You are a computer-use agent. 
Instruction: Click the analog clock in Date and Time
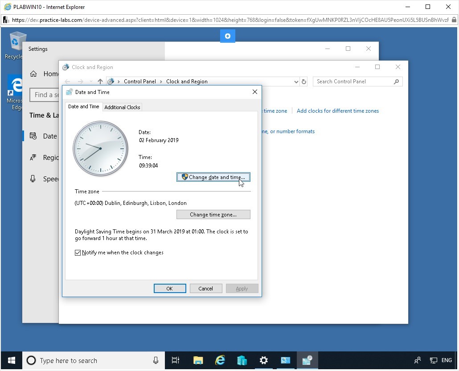point(100,148)
